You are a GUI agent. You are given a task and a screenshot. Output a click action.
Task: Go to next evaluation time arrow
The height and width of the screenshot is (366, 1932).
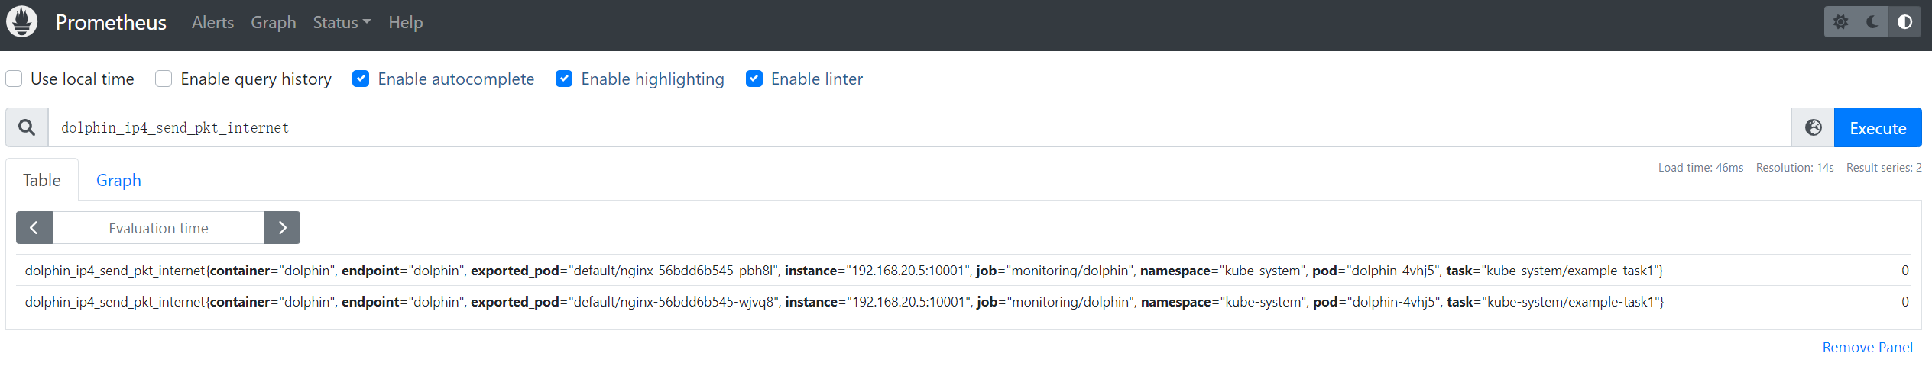(x=282, y=228)
